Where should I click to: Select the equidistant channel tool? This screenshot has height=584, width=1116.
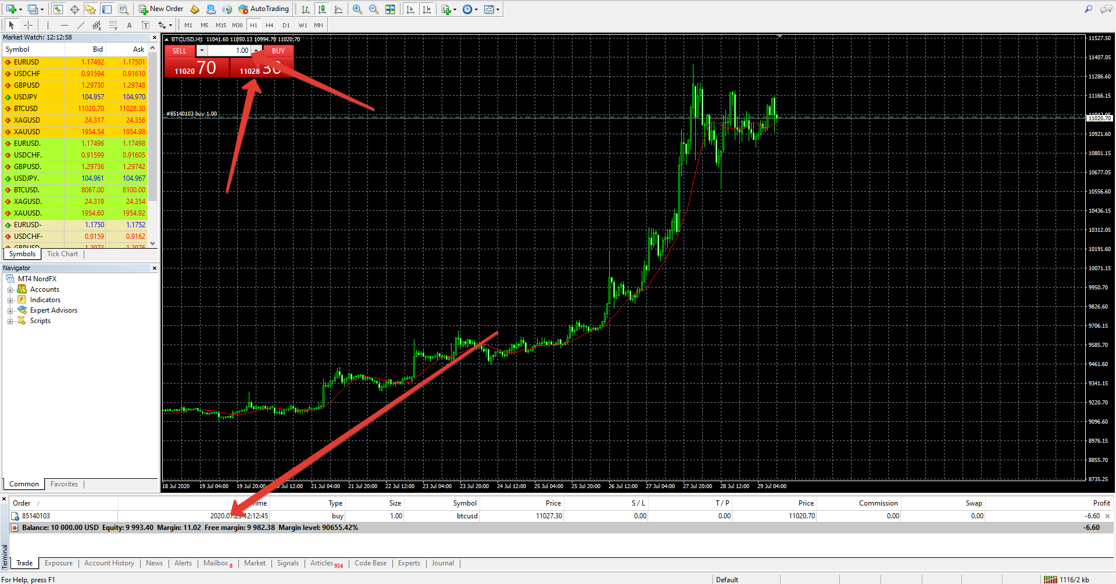(x=96, y=25)
